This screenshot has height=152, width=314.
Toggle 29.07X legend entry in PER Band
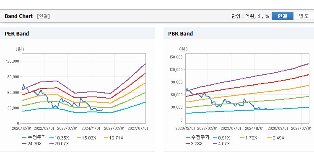[x=59, y=144]
